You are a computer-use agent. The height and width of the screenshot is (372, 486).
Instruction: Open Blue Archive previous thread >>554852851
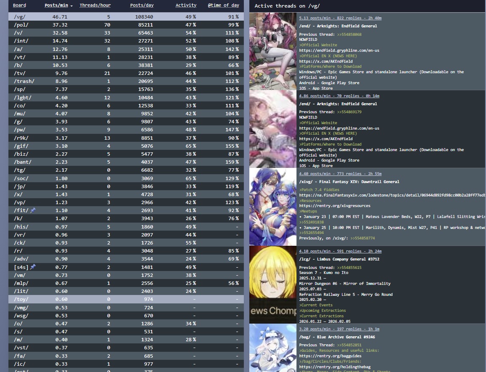(349, 345)
